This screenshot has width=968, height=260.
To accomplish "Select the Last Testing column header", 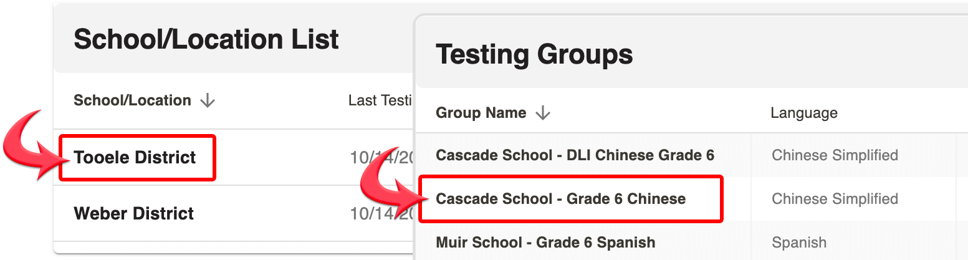I will pyautogui.click(x=380, y=101).
